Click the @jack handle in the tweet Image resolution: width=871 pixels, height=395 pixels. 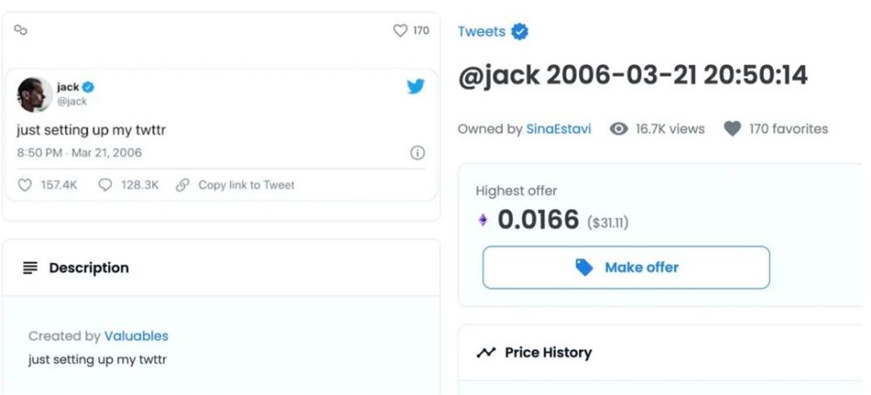click(x=71, y=101)
